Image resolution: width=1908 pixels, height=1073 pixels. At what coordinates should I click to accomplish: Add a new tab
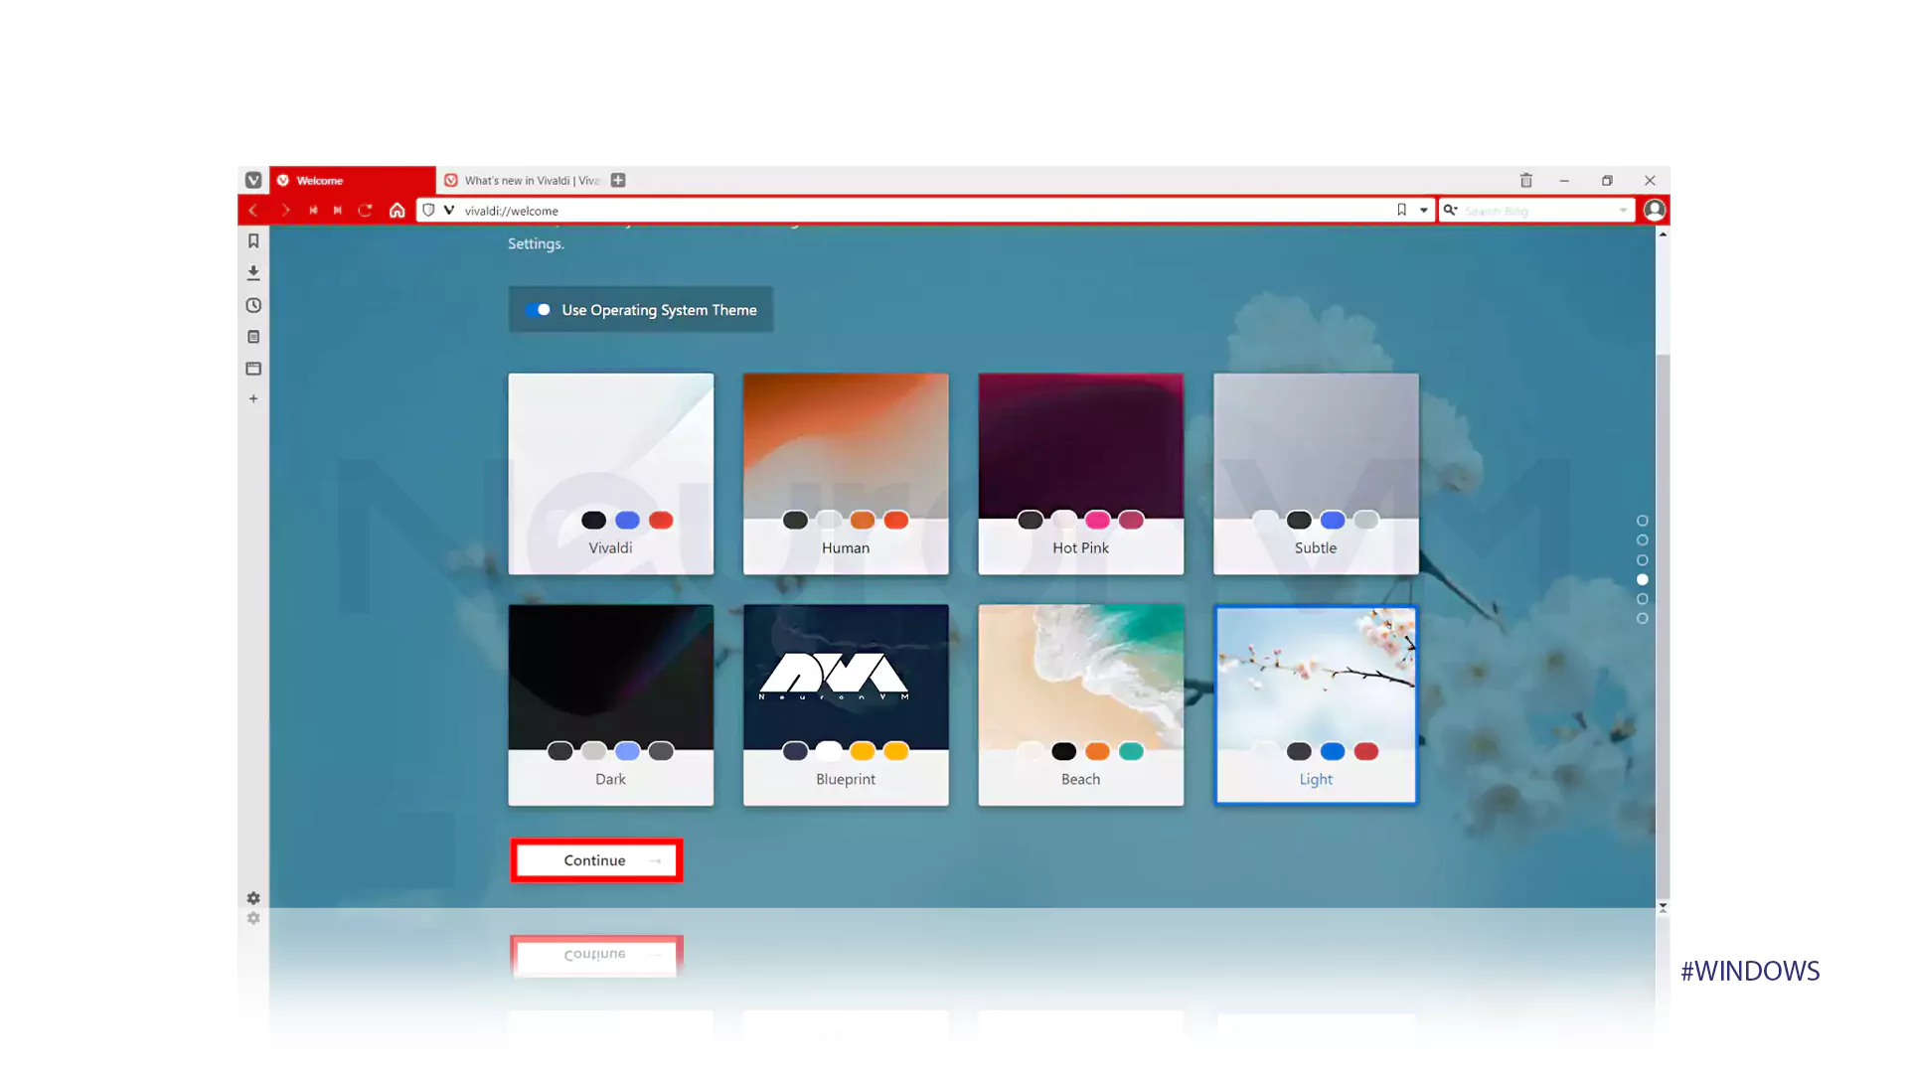tap(618, 180)
